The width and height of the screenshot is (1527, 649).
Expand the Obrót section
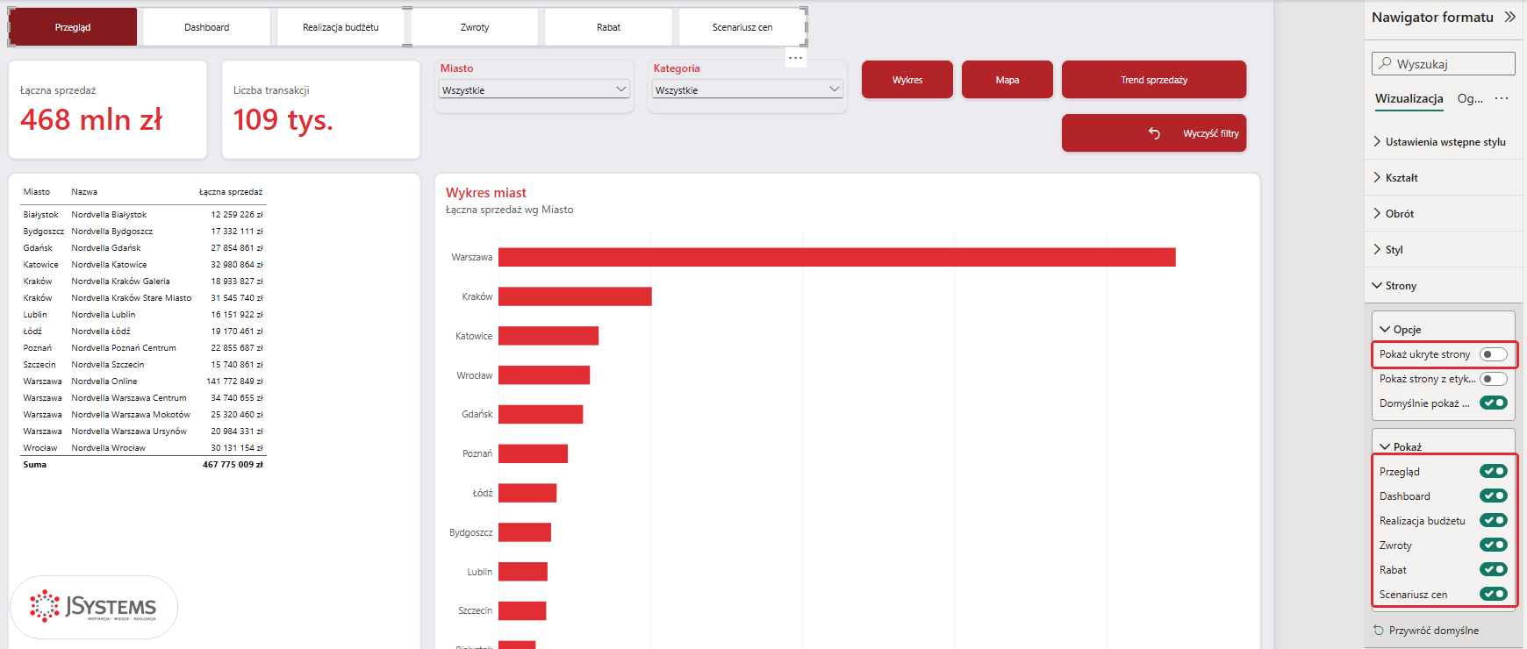tap(1444, 213)
